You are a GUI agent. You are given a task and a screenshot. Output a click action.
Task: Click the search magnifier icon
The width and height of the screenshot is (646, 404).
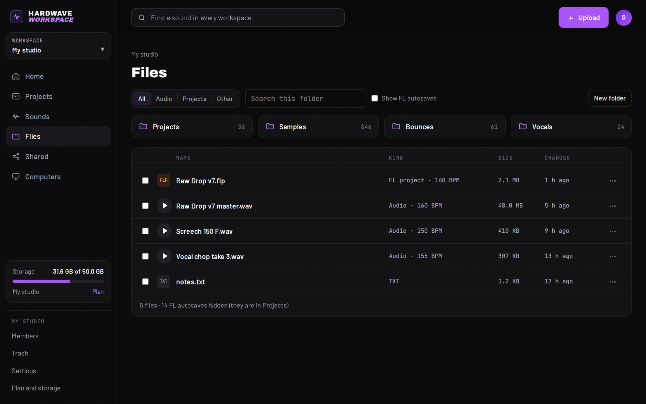tap(142, 18)
